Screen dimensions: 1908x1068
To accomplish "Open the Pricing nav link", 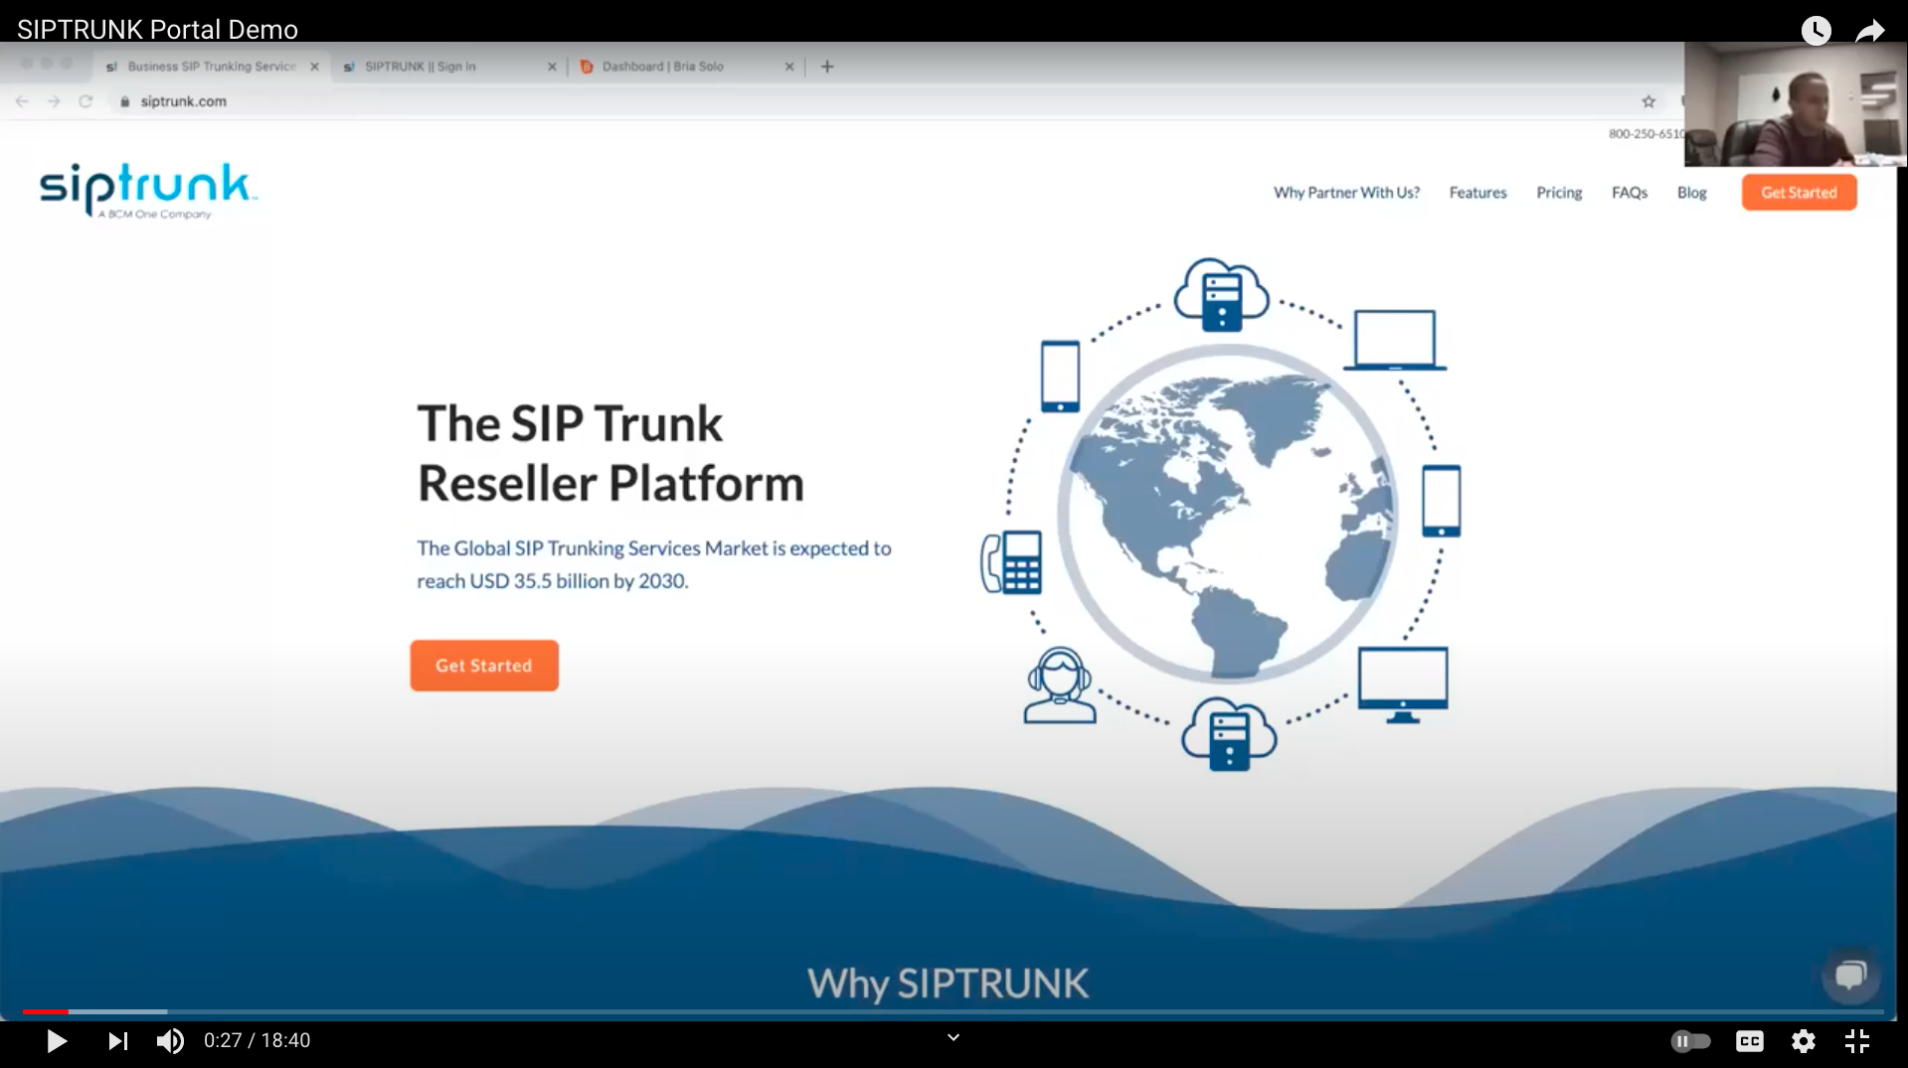I will 1559,193.
